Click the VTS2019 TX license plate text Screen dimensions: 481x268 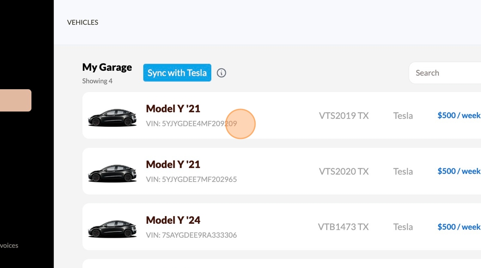[344, 116]
